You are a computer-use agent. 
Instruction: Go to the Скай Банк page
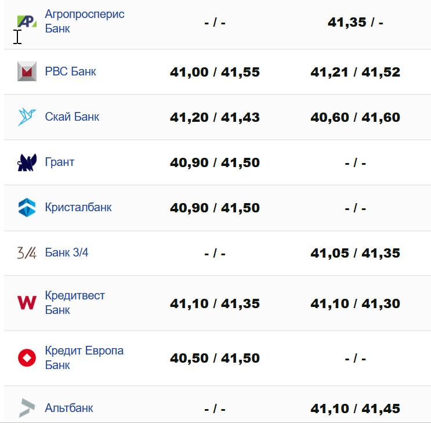coord(72,117)
